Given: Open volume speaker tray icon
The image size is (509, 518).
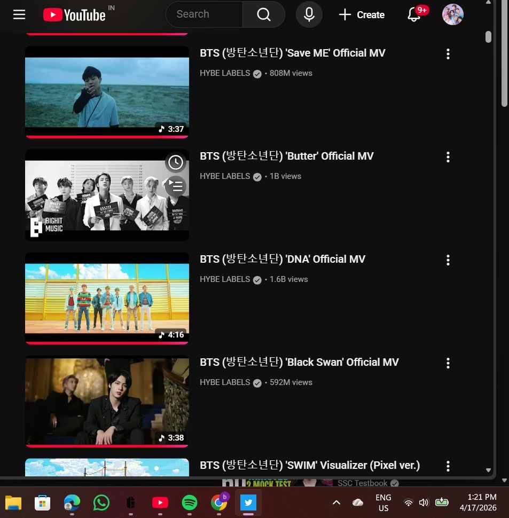Looking at the screenshot, I should pyautogui.click(x=424, y=503).
